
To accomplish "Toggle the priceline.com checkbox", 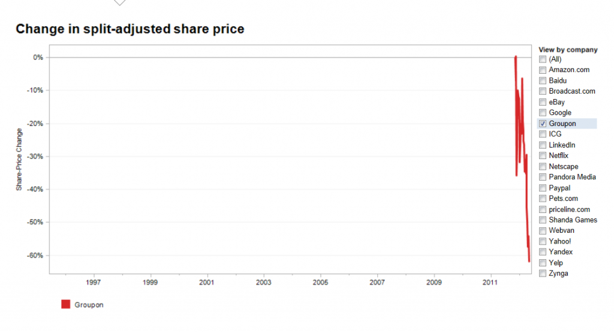I will pos(543,209).
